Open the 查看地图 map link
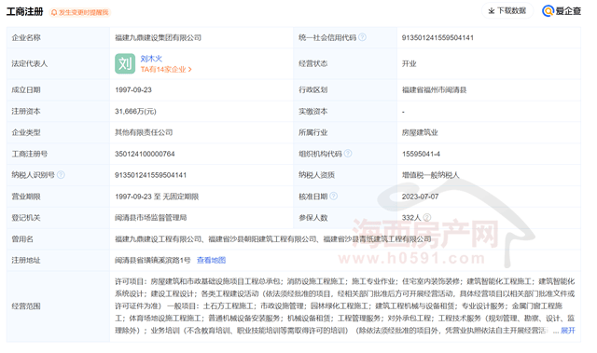The image size is (597, 353). (x=212, y=260)
